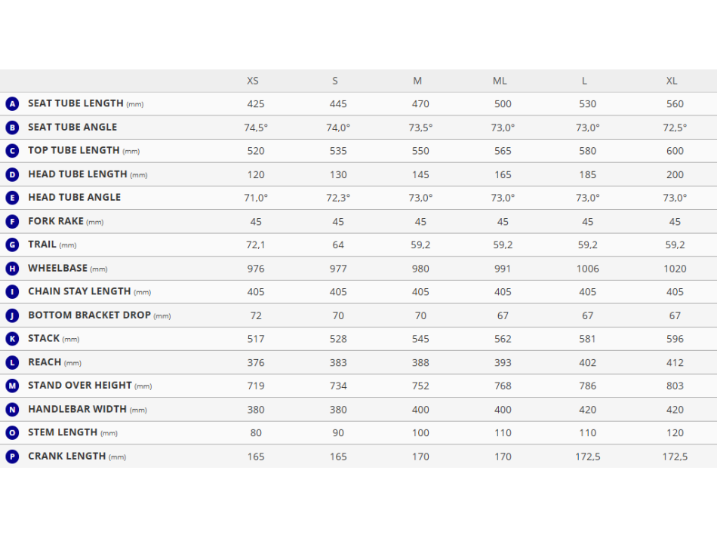
Task: Select the M icon beside Stand Over Height
Action: click(x=12, y=386)
